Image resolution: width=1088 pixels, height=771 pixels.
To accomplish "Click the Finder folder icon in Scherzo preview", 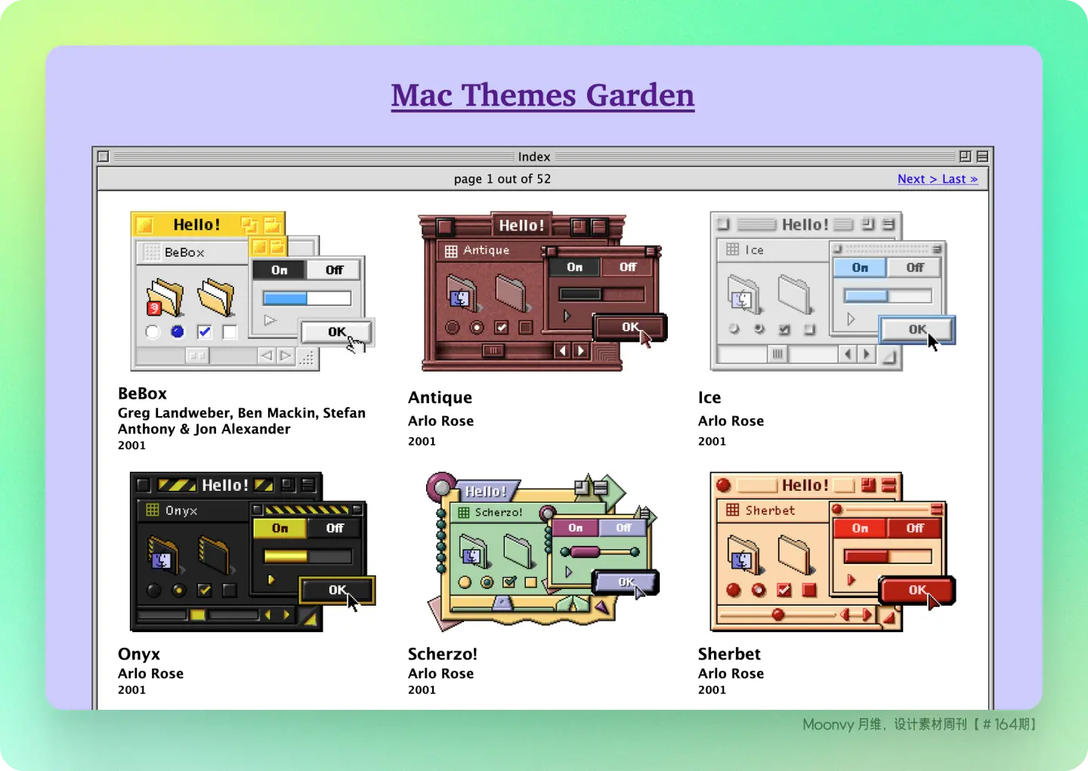I will 473,552.
